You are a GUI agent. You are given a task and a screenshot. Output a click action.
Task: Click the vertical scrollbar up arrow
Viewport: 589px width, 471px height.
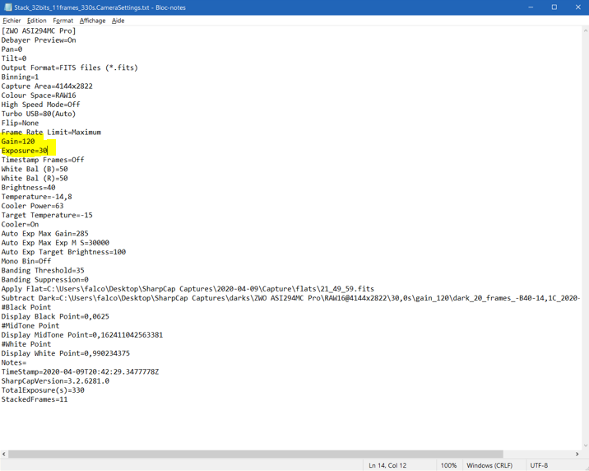coord(585,30)
